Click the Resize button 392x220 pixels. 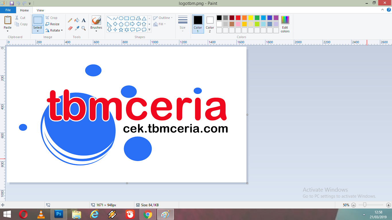pos(53,24)
